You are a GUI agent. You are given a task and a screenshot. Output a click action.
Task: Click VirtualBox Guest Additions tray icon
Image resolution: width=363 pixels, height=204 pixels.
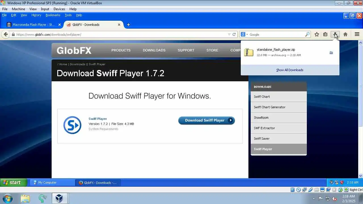336,182
